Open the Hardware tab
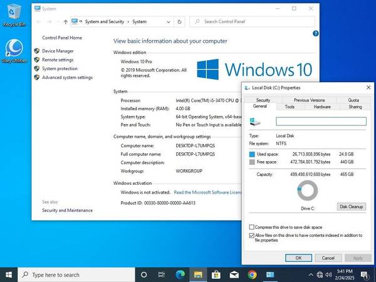This screenshot has height=282, width=376. tap(322, 107)
